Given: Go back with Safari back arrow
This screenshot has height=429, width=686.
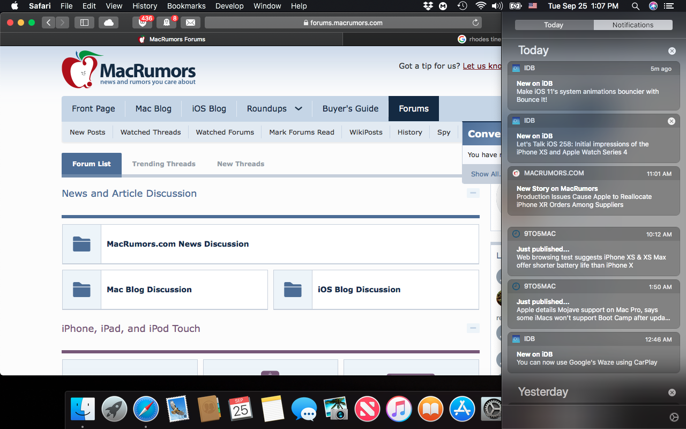Looking at the screenshot, I should (x=49, y=23).
